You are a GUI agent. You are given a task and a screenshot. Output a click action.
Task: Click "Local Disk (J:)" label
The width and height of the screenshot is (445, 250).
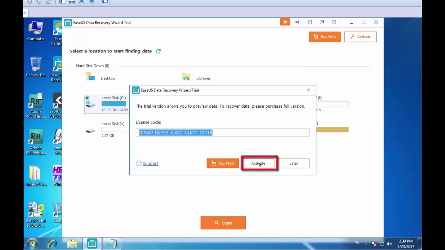113,124
